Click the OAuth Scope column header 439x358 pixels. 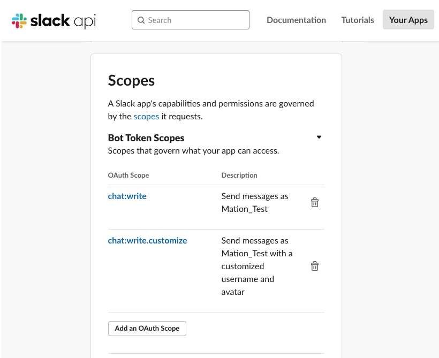128,175
